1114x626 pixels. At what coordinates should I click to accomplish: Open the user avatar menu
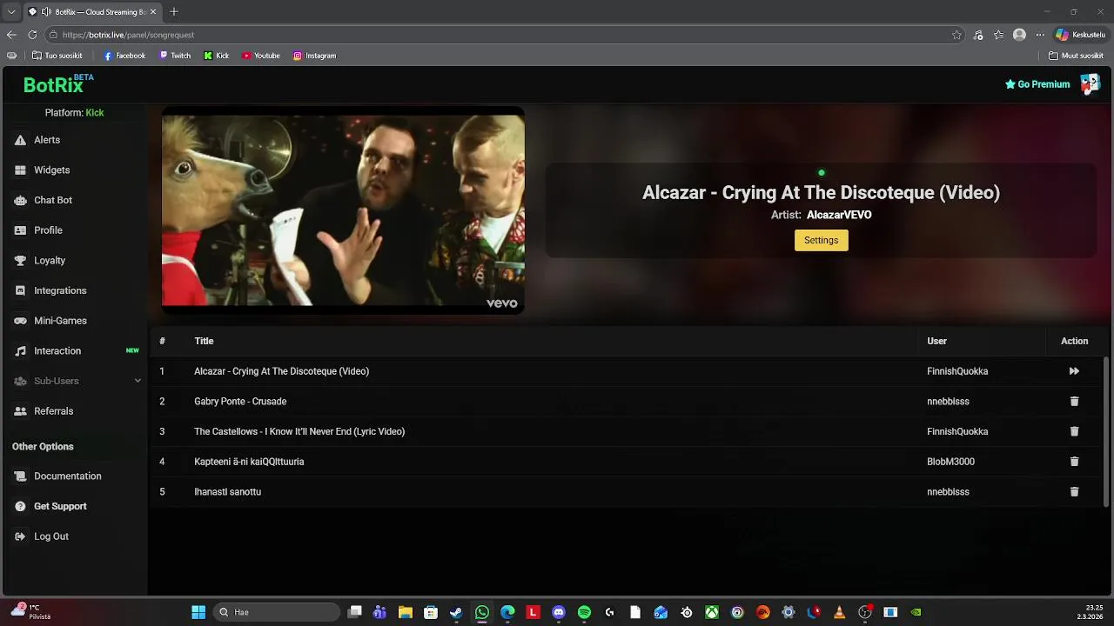(1090, 83)
